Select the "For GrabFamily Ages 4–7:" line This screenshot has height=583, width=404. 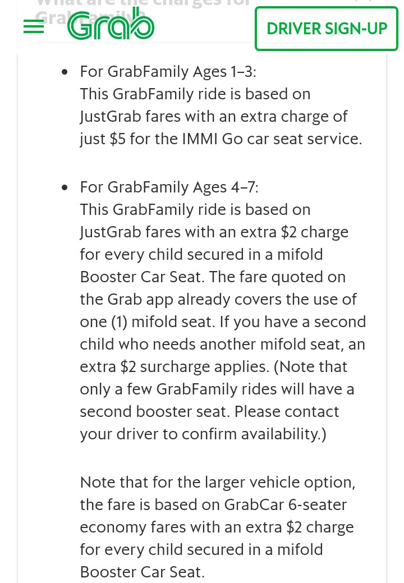click(x=169, y=187)
